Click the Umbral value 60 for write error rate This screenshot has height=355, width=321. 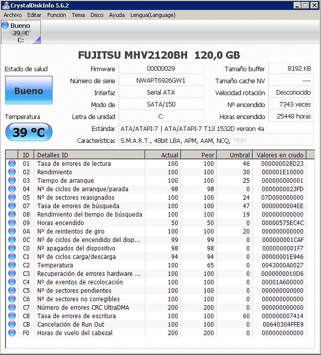click(246, 316)
